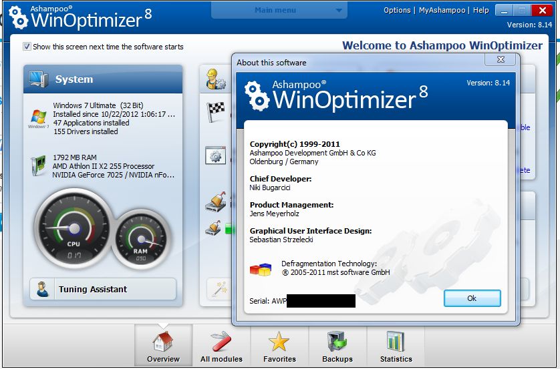Click the Favorites star icon
The height and width of the screenshot is (369, 560).
click(279, 341)
